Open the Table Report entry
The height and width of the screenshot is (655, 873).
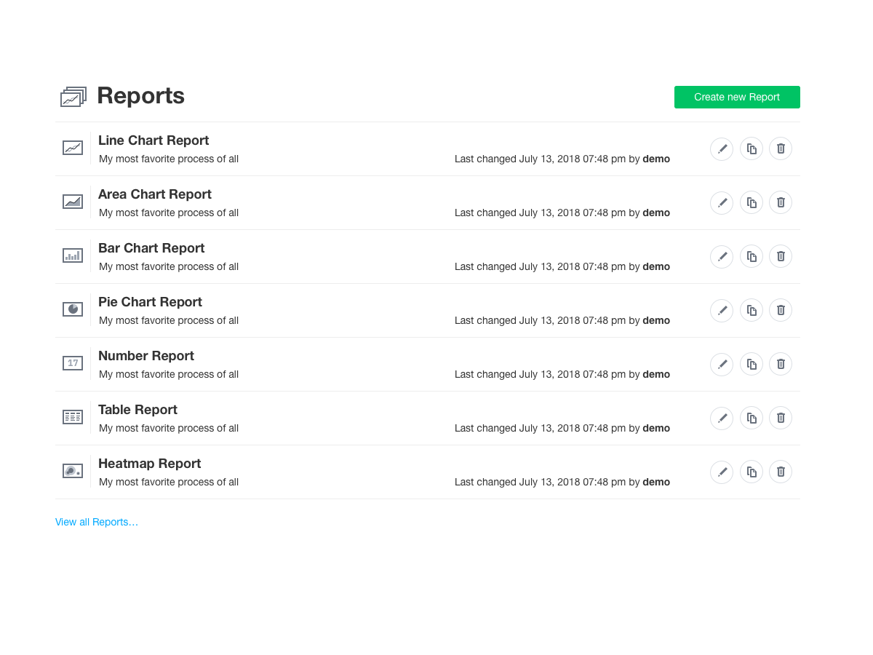[137, 410]
